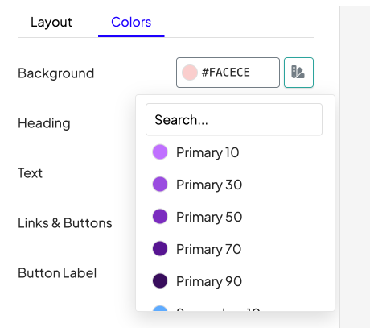The height and width of the screenshot is (328, 370).
Task: Choose Primary 90 from the list
Action: (x=235, y=281)
